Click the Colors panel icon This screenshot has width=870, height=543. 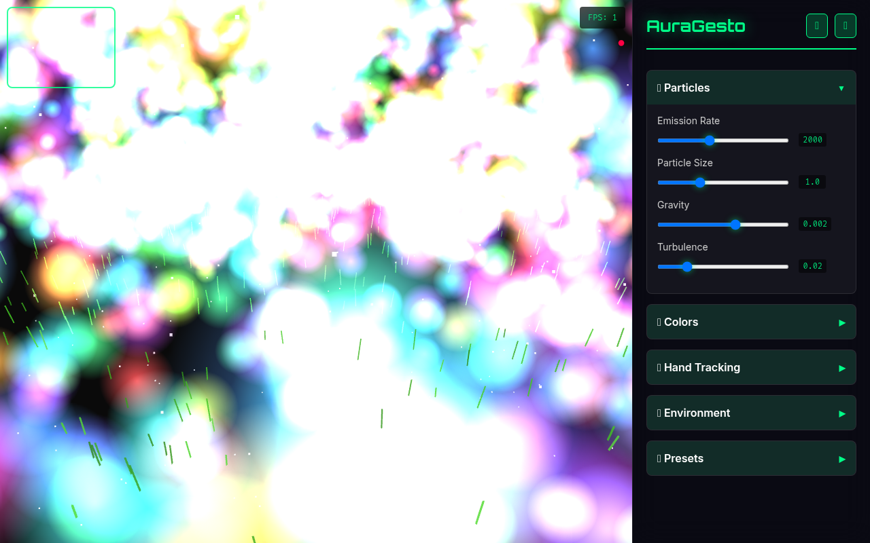pos(658,322)
